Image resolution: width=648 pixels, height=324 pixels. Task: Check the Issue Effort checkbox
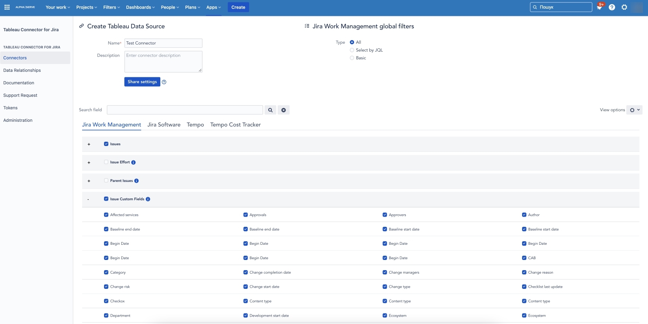click(x=106, y=162)
